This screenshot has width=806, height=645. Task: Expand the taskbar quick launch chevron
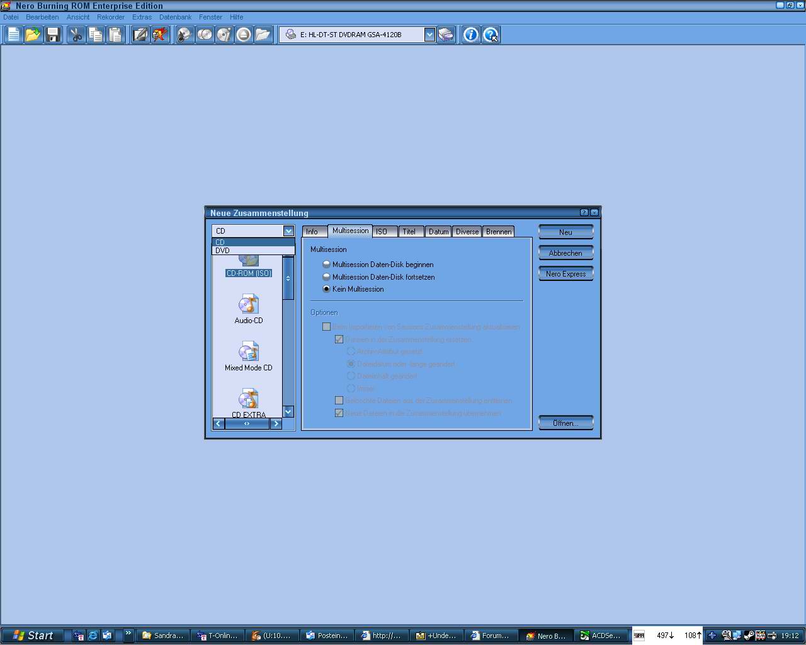[128, 633]
